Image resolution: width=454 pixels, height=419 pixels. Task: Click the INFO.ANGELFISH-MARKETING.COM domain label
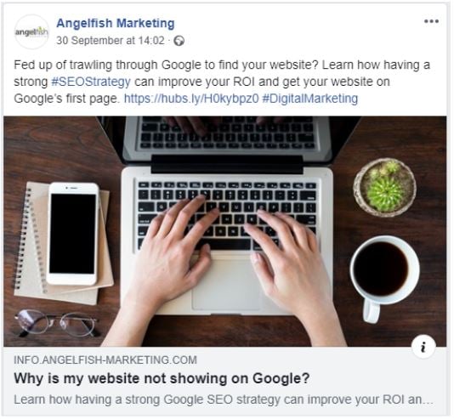pos(105,360)
